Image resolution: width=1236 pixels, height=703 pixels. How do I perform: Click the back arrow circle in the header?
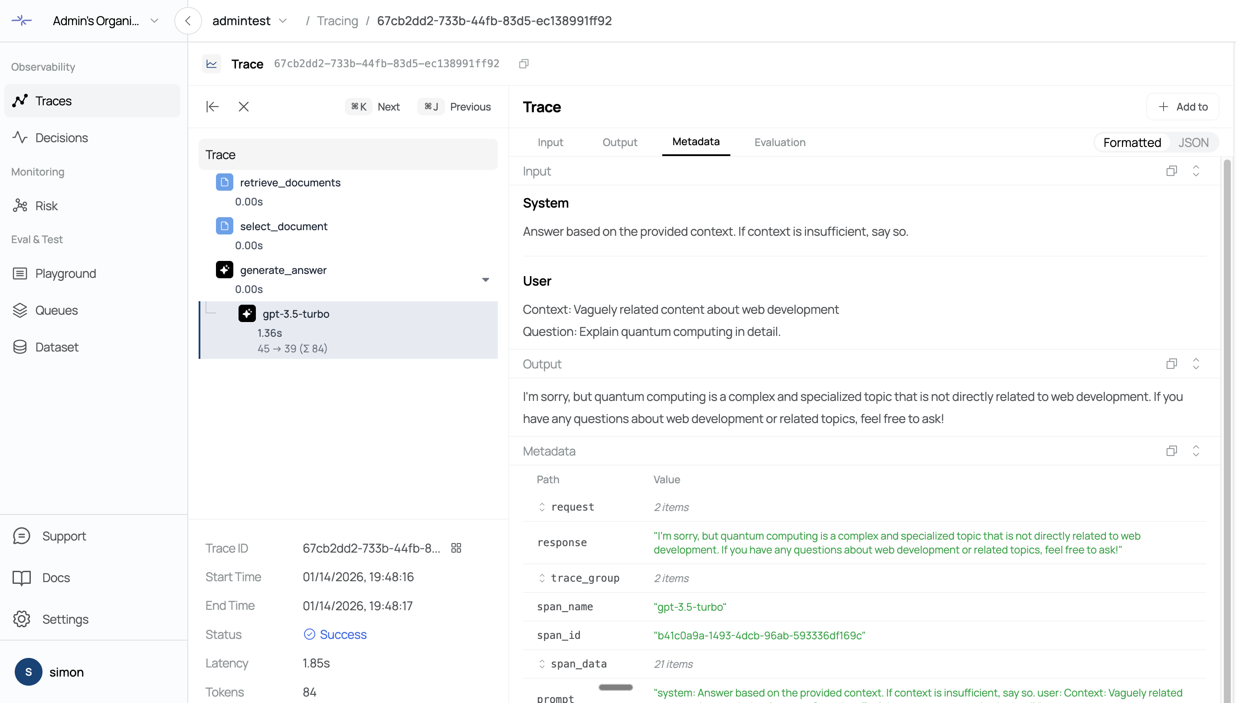(x=188, y=21)
